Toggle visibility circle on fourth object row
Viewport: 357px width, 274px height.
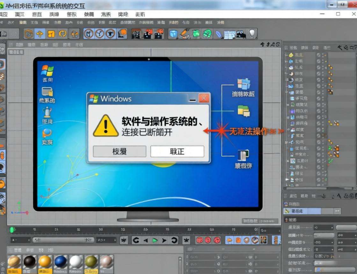319,73
